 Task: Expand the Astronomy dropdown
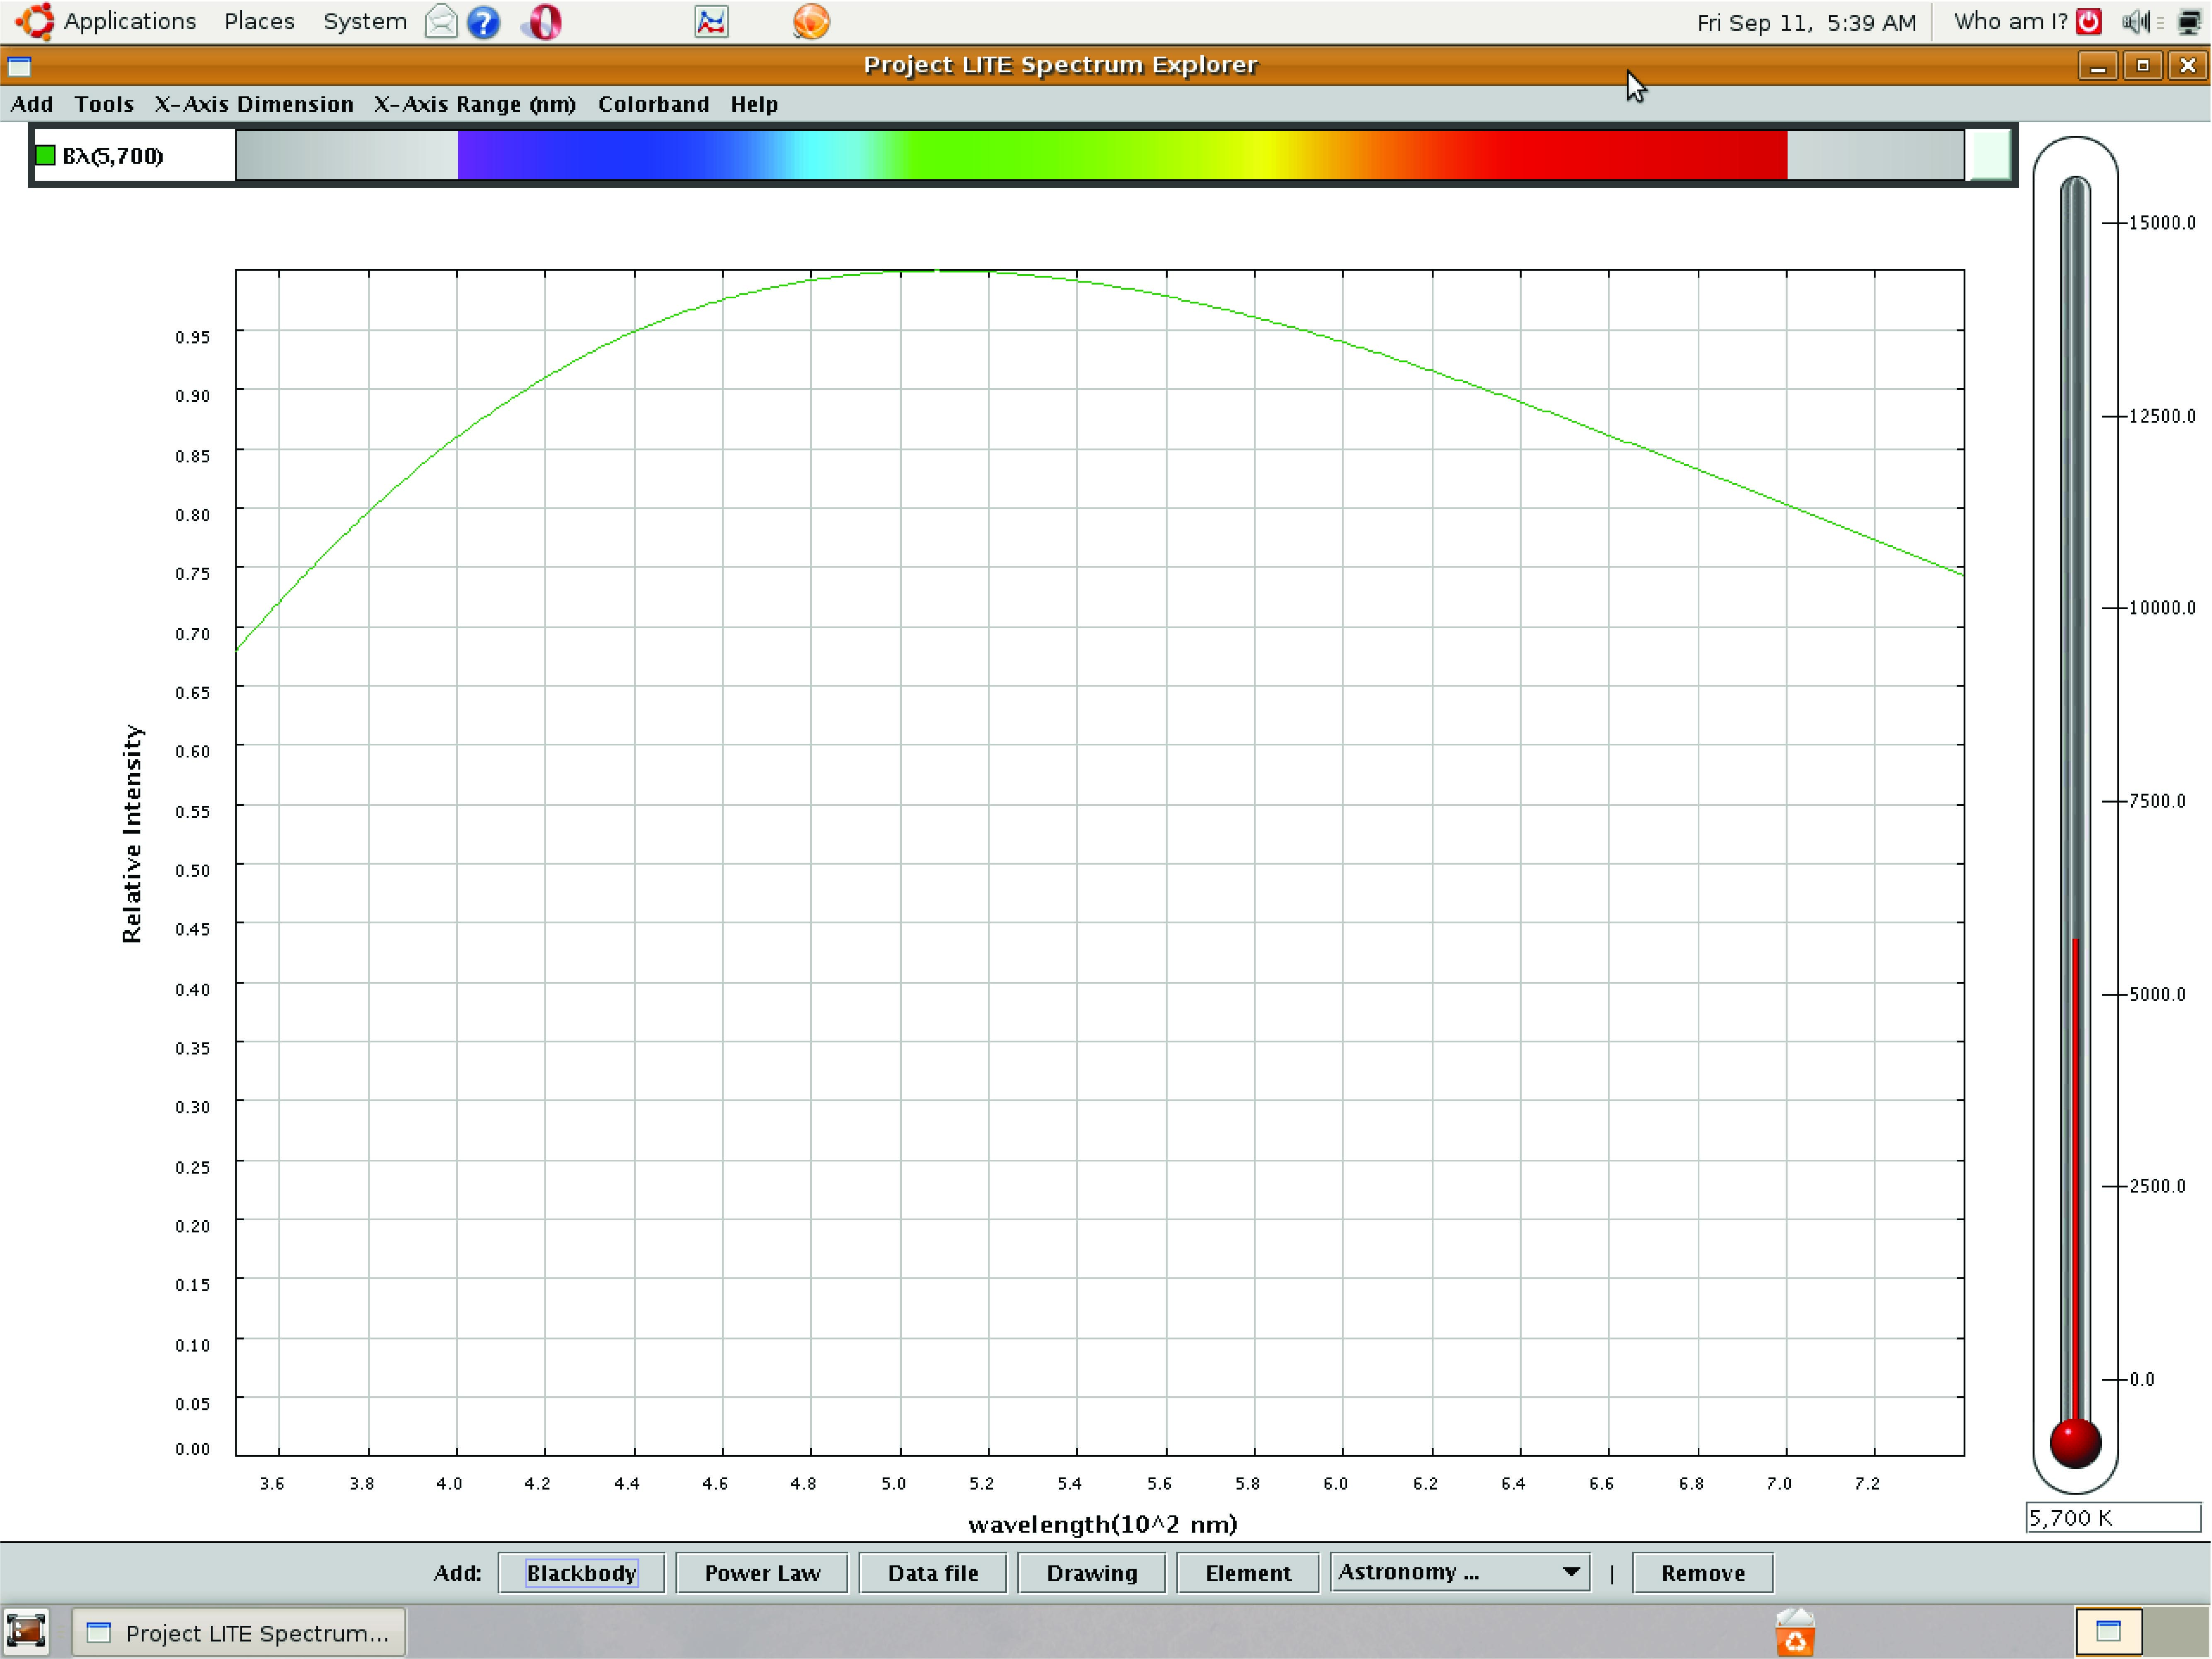click(1460, 1572)
